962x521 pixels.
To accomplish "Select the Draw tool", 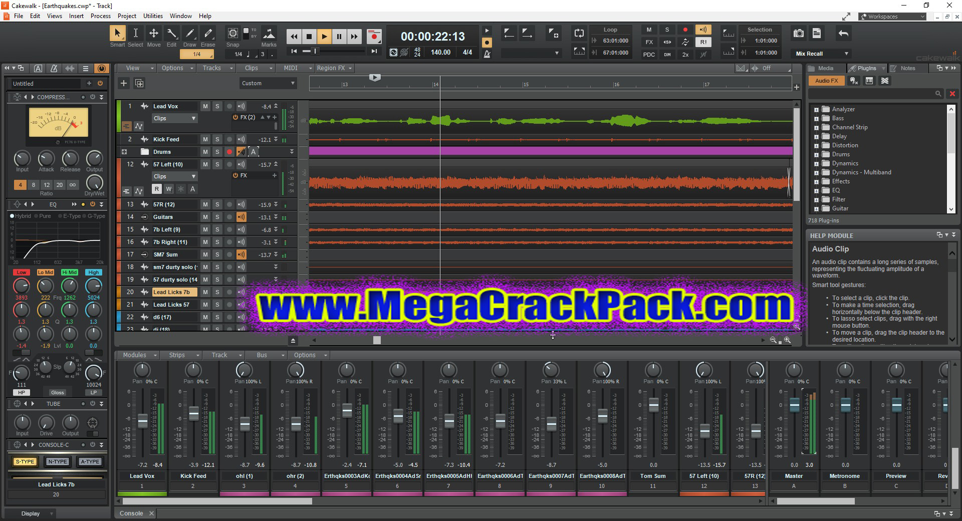I will [x=190, y=34].
